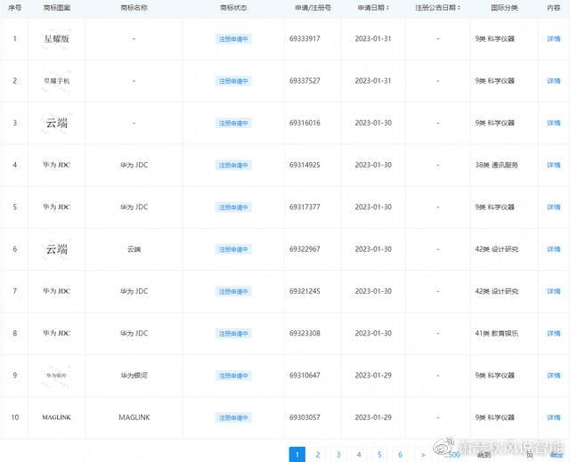Open 详情 link for application 69317377
This screenshot has height=462, width=570.
[x=554, y=207]
